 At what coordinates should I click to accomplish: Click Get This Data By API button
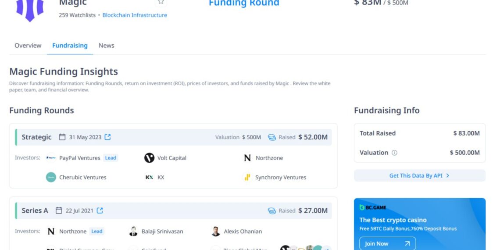click(x=419, y=175)
